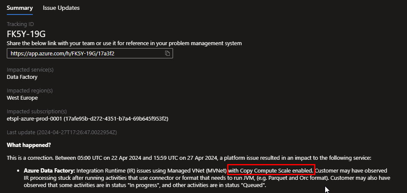Click 'Data Factory' under impacted services
Viewport: 407px width, 193px height.
point(22,77)
